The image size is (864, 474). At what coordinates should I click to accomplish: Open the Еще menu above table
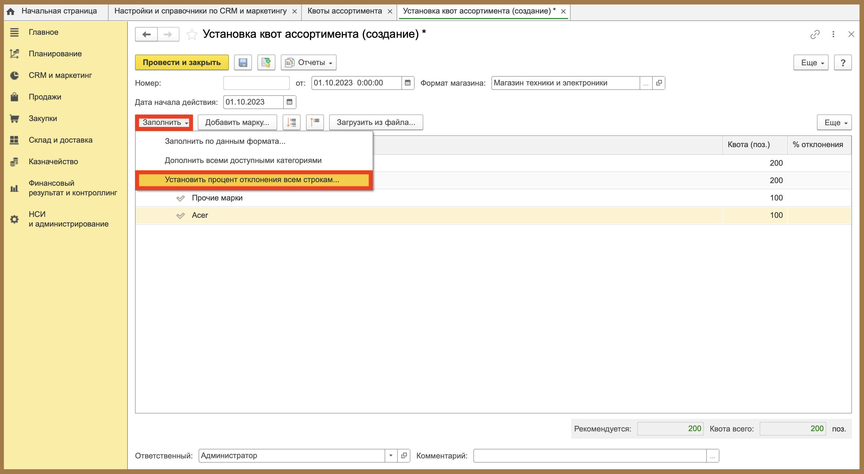pos(834,122)
